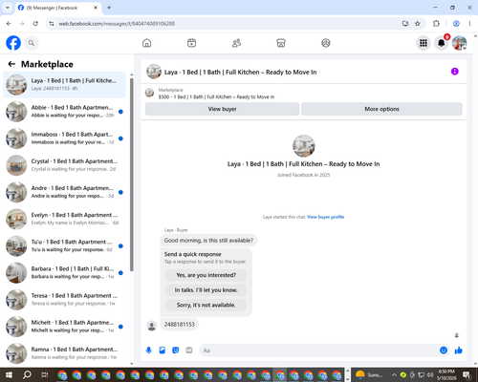Open the Tu'u conversation
This screenshot has height=382, width=478.
pos(64,246)
